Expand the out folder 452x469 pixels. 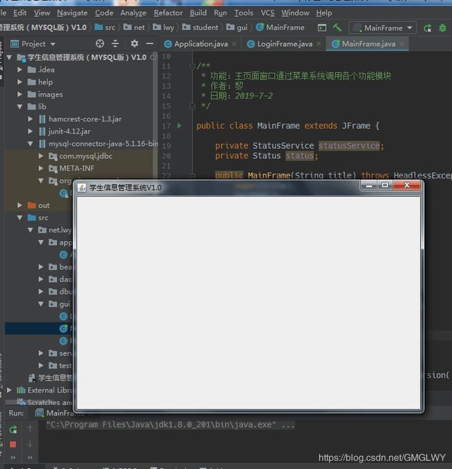[19, 205]
